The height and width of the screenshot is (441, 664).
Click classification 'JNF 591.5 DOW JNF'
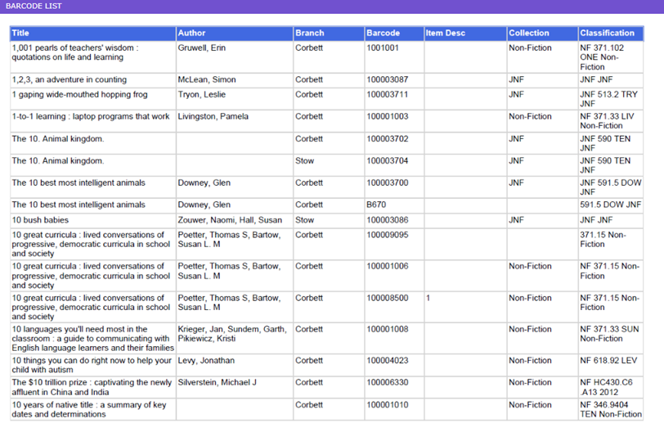coord(611,187)
